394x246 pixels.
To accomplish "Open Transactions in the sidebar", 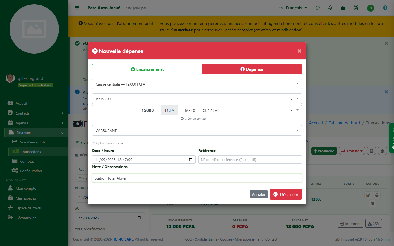I will point(38,152).
